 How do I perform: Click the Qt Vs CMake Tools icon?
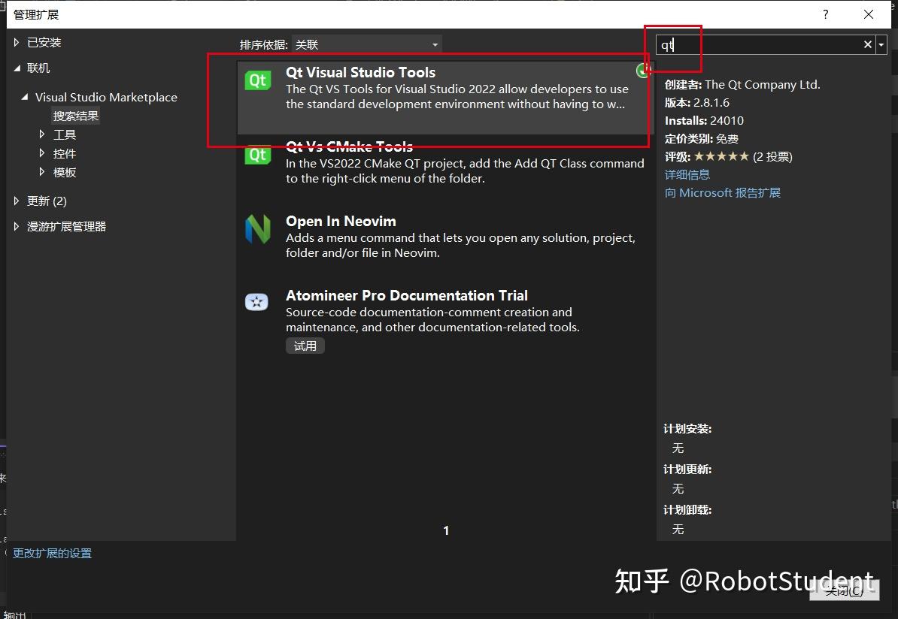coord(258,155)
